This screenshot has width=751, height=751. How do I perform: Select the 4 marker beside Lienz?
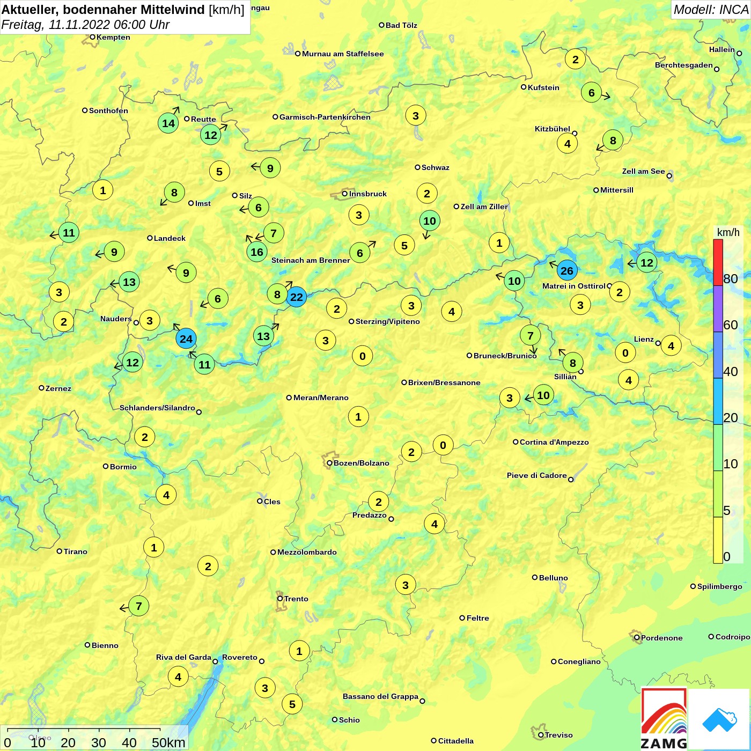[671, 346]
